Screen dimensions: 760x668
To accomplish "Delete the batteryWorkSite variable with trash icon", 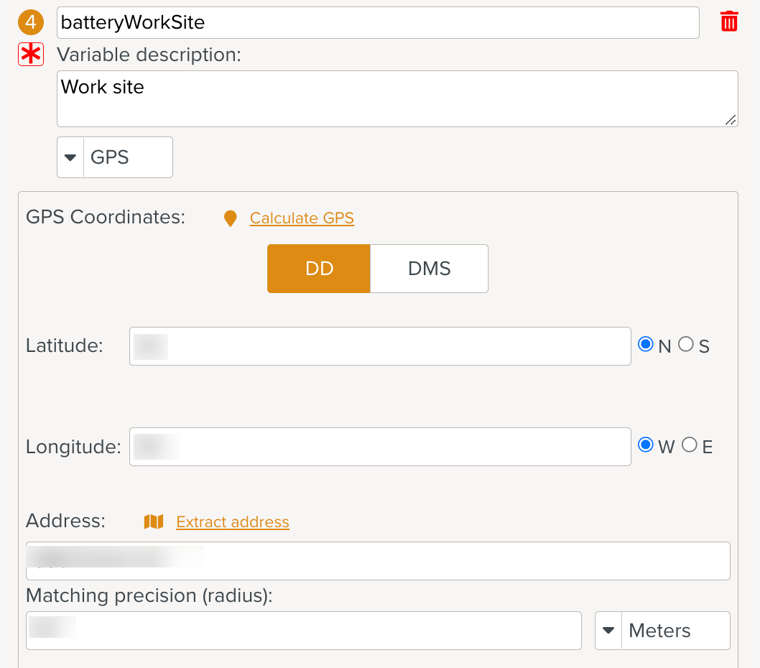I will pyautogui.click(x=728, y=22).
